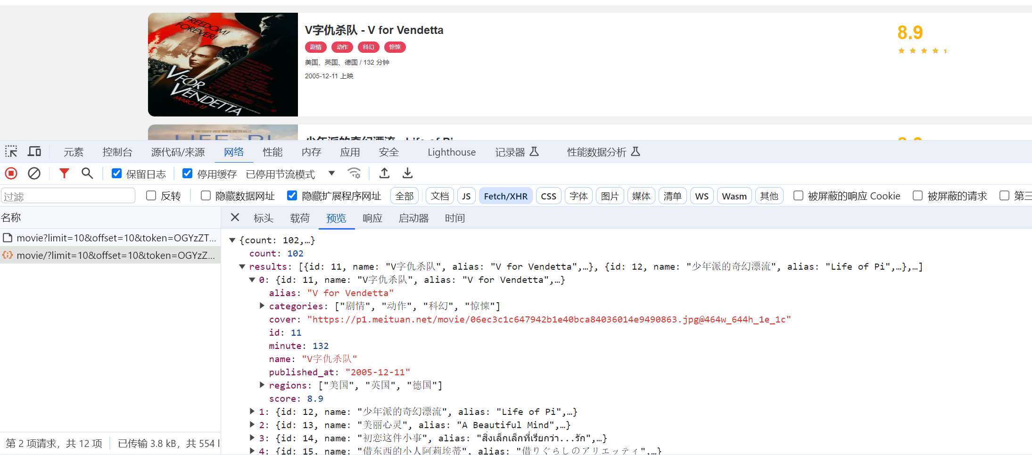Screen dimensions: 1032x455
Task: Switch to the Elements panel tab
Action: [74, 152]
